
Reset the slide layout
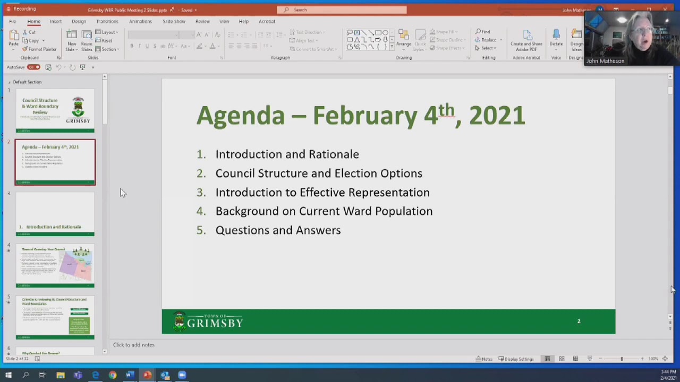click(104, 40)
